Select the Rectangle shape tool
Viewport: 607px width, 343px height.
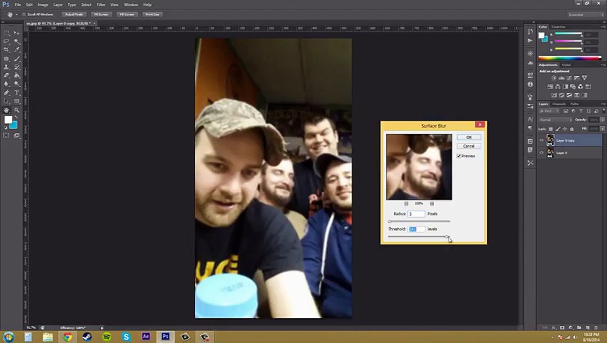[x=17, y=101]
